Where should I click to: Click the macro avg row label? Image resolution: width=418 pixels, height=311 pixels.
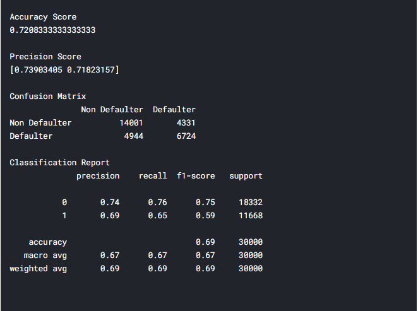45,255
